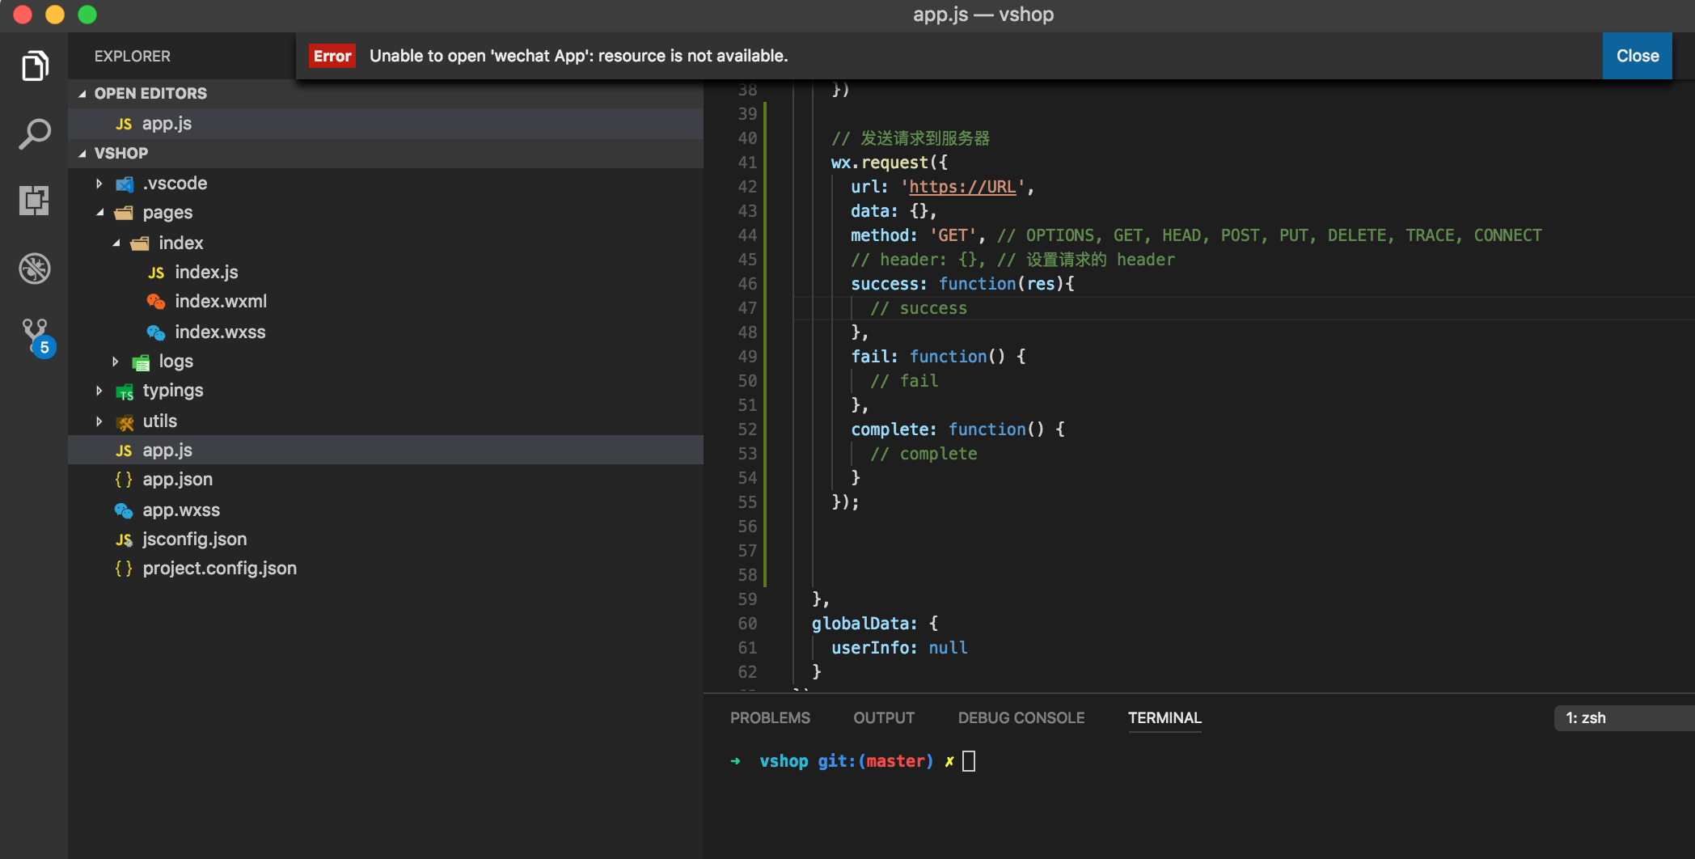Collapse the Open Editors section
The height and width of the screenshot is (859, 1695).
tap(82, 94)
